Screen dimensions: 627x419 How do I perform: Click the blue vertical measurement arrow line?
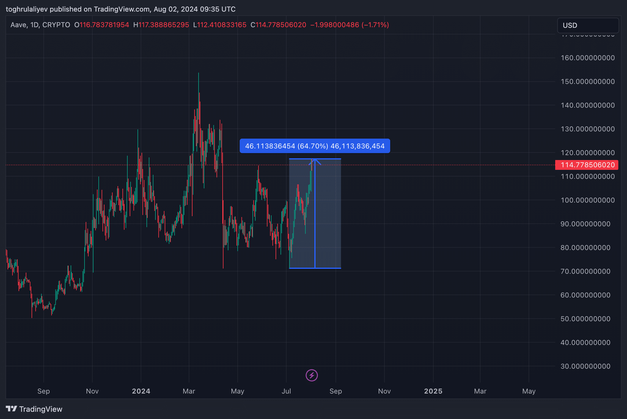pos(315,214)
